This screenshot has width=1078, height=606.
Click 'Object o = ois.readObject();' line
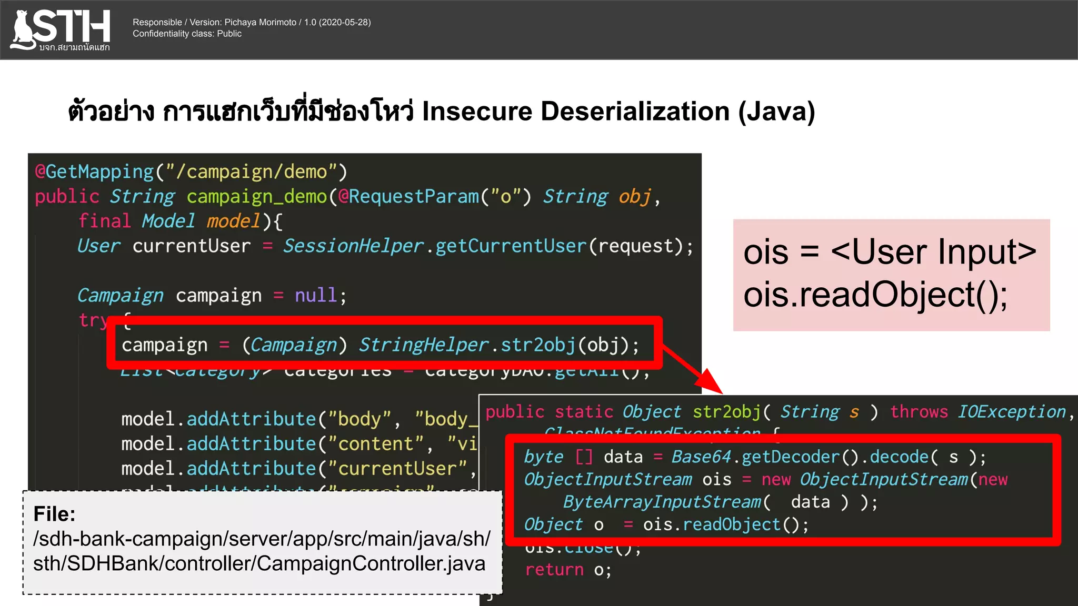[x=666, y=524]
